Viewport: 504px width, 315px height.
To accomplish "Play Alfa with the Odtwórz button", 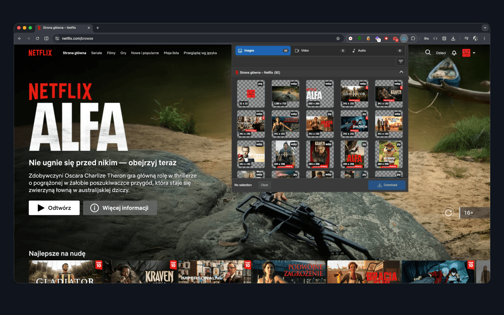I will tap(54, 208).
